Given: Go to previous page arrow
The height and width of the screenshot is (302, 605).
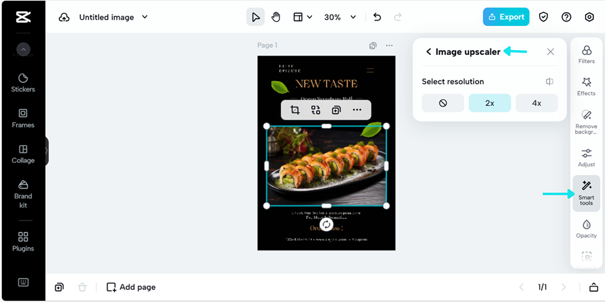Looking at the screenshot, I should click(x=522, y=287).
